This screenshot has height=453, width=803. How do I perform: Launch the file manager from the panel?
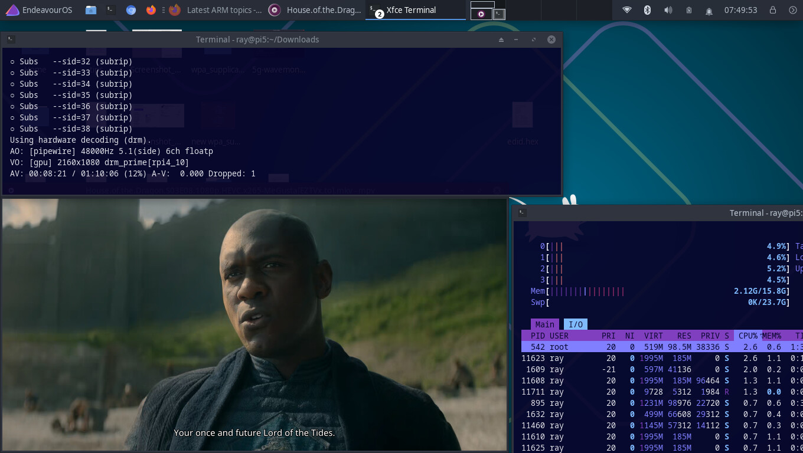pyautogui.click(x=90, y=10)
